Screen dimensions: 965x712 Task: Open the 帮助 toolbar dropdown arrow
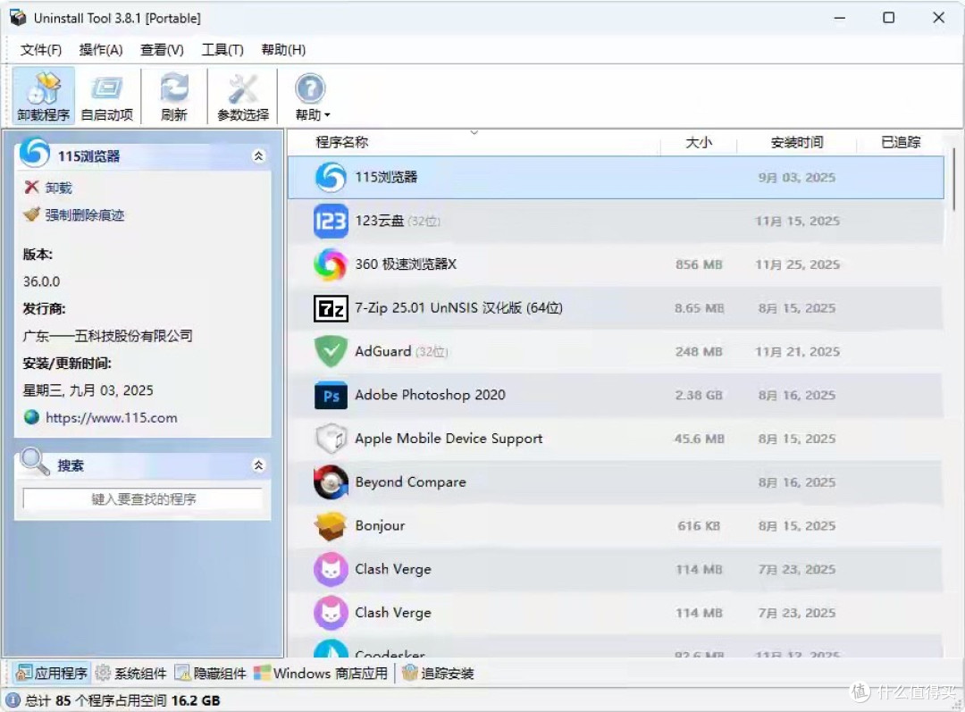tap(327, 115)
